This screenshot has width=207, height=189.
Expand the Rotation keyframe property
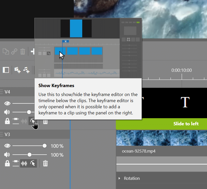[120, 178]
